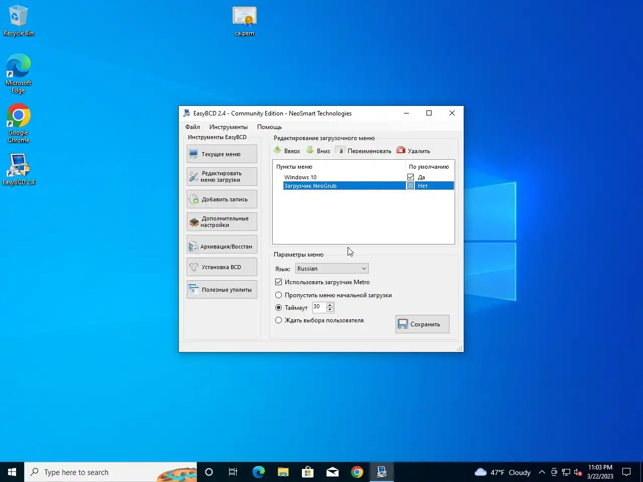Click EasyBCD icon in the taskbar
643x482 pixels.
click(382, 472)
